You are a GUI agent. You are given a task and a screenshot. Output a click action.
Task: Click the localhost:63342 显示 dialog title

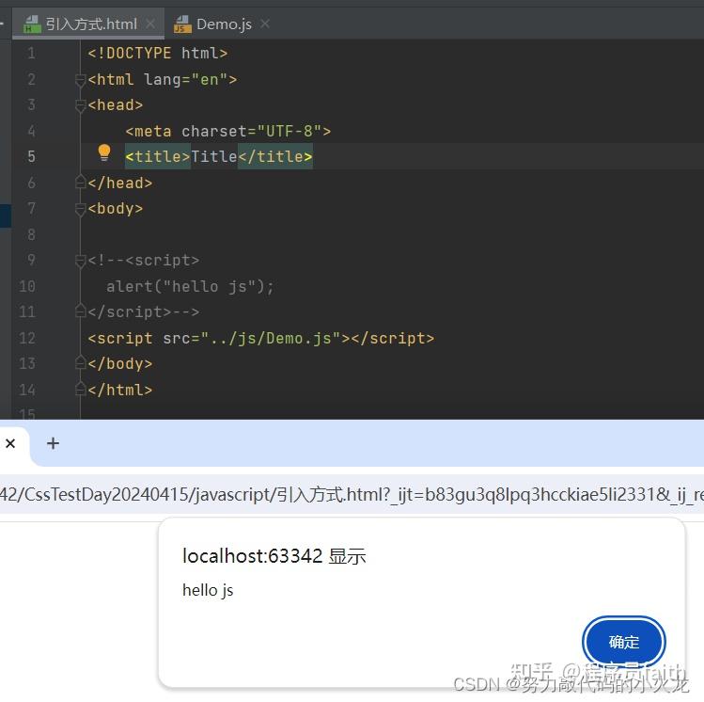click(274, 556)
